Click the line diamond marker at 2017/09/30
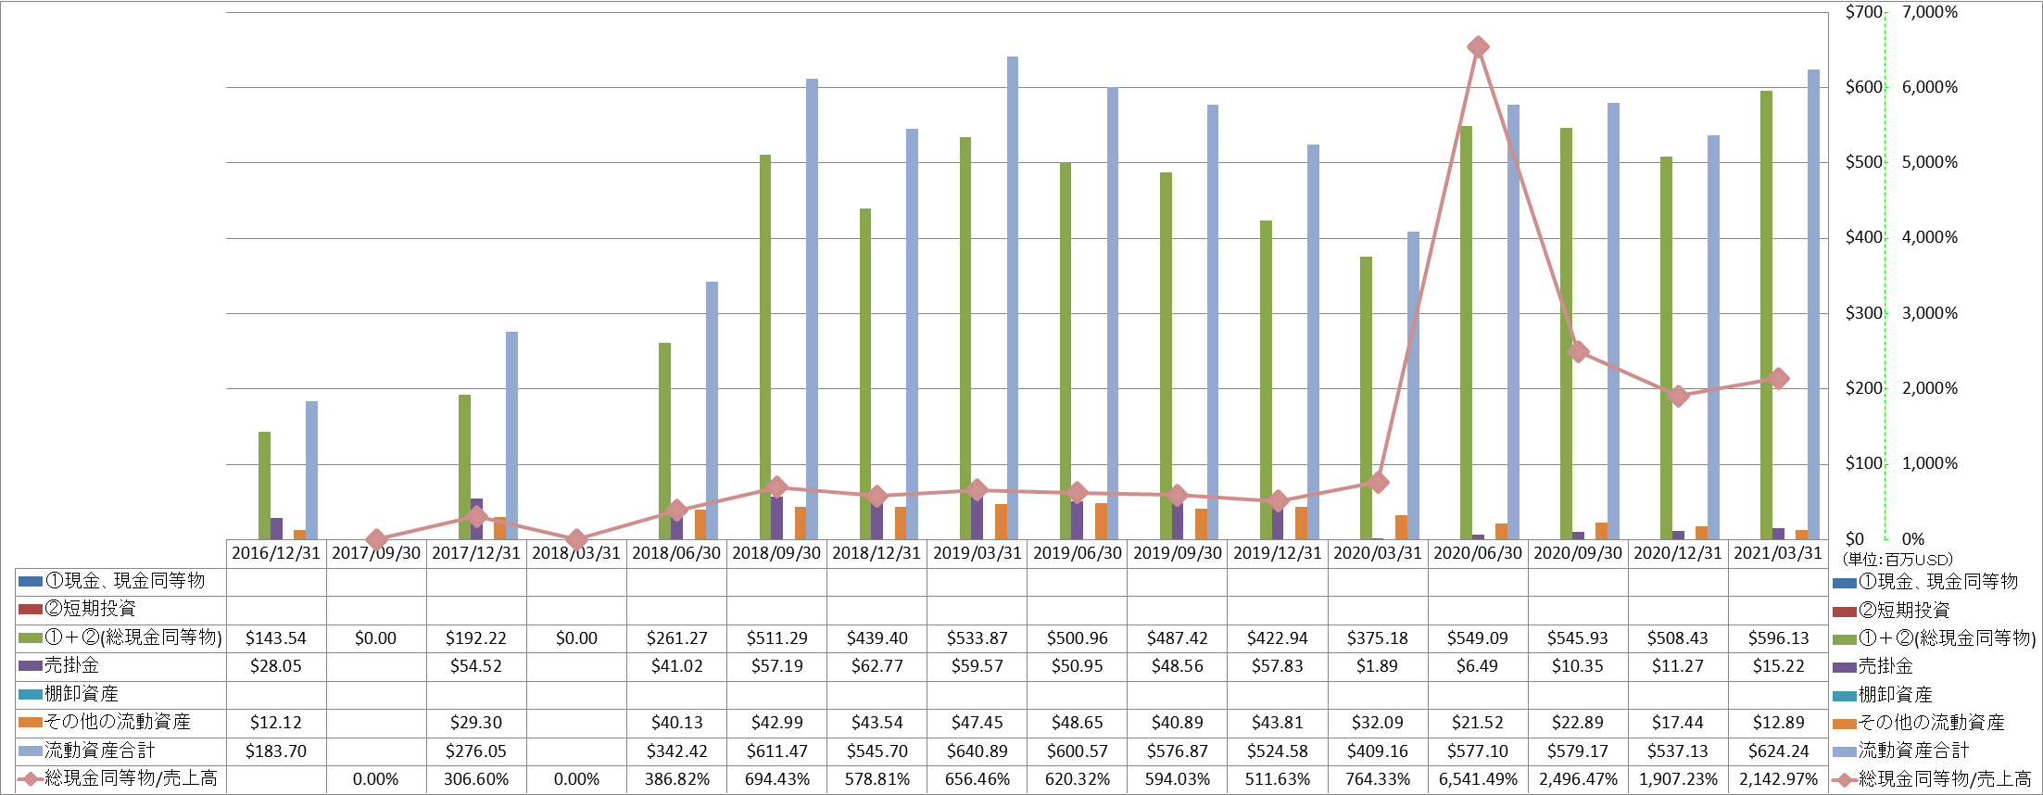The height and width of the screenshot is (795, 2043). pyautogui.click(x=376, y=539)
